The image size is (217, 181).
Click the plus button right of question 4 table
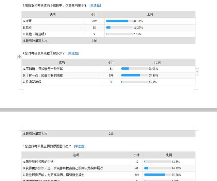197,72
